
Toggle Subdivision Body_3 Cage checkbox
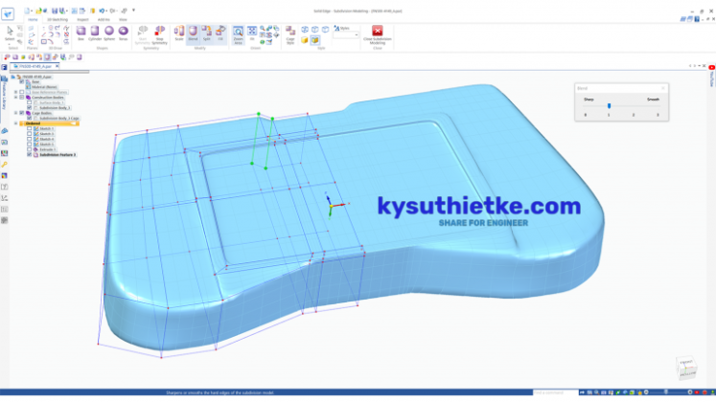29,118
